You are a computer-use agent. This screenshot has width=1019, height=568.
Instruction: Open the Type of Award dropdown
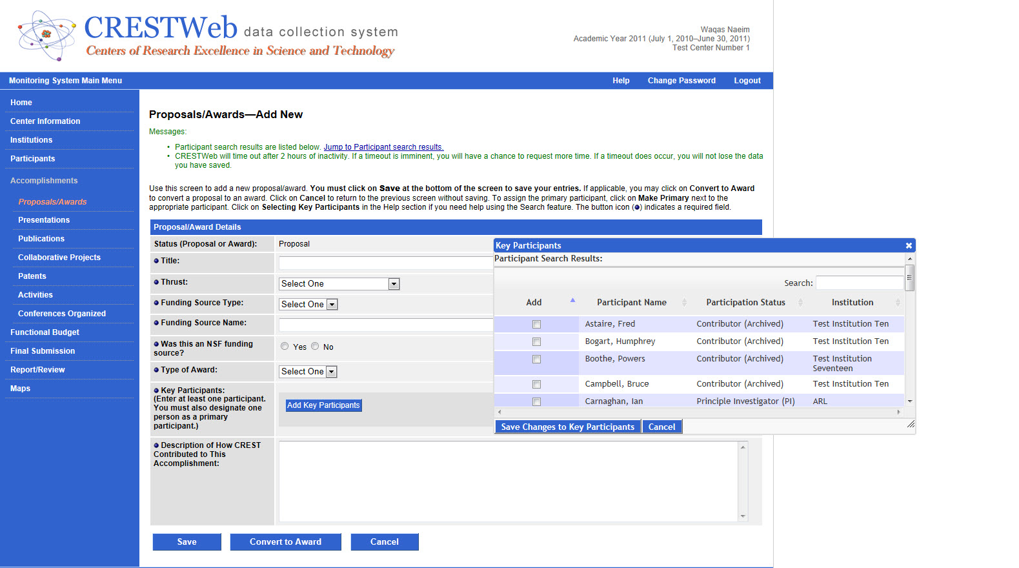click(332, 372)
